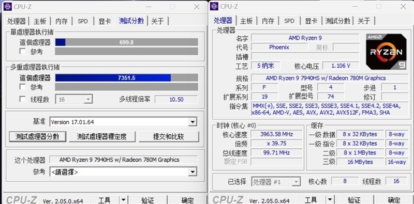414x204 pixels.
Task: Toggle the 线程数 checkbox
Action: (23, 99)
